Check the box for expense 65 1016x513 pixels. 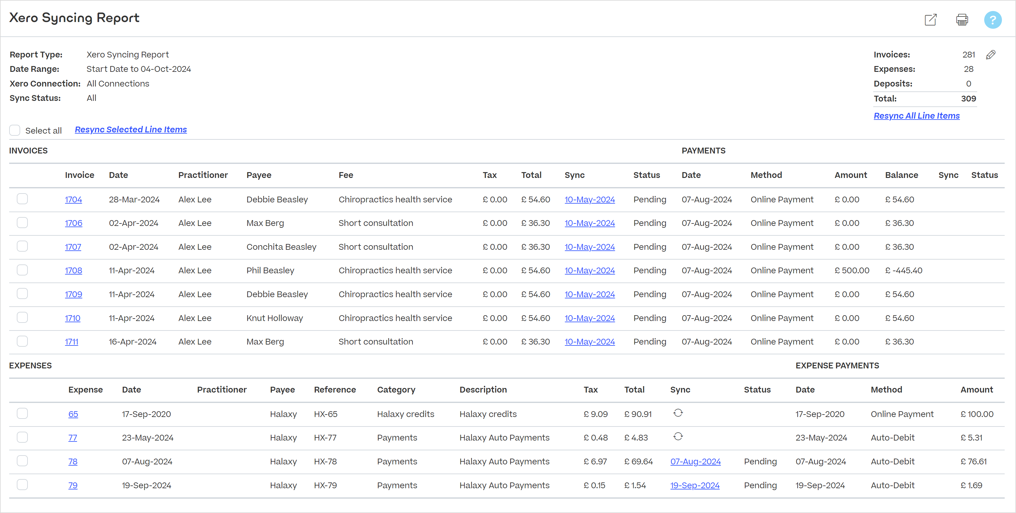(x=22, y=413)
